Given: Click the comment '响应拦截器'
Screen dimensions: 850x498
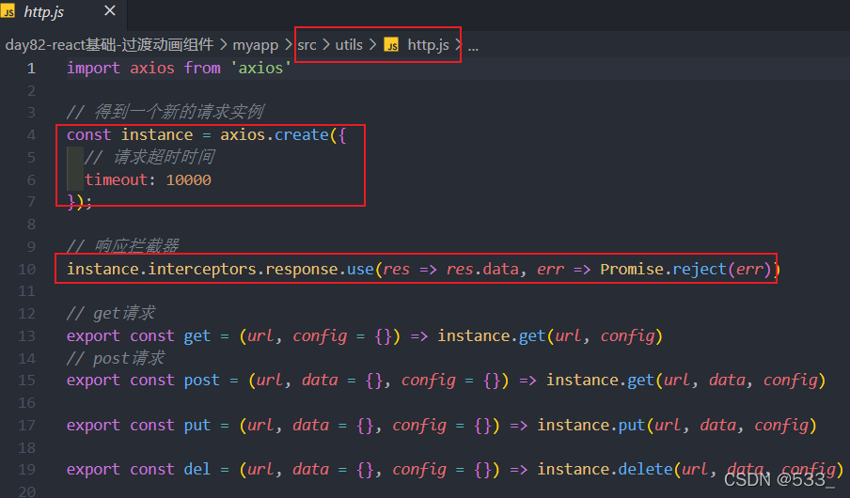Looking at the screenshot, I should pos(136,246).
